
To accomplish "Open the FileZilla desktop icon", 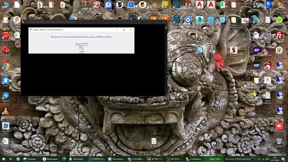I will (x=279, y=35).
